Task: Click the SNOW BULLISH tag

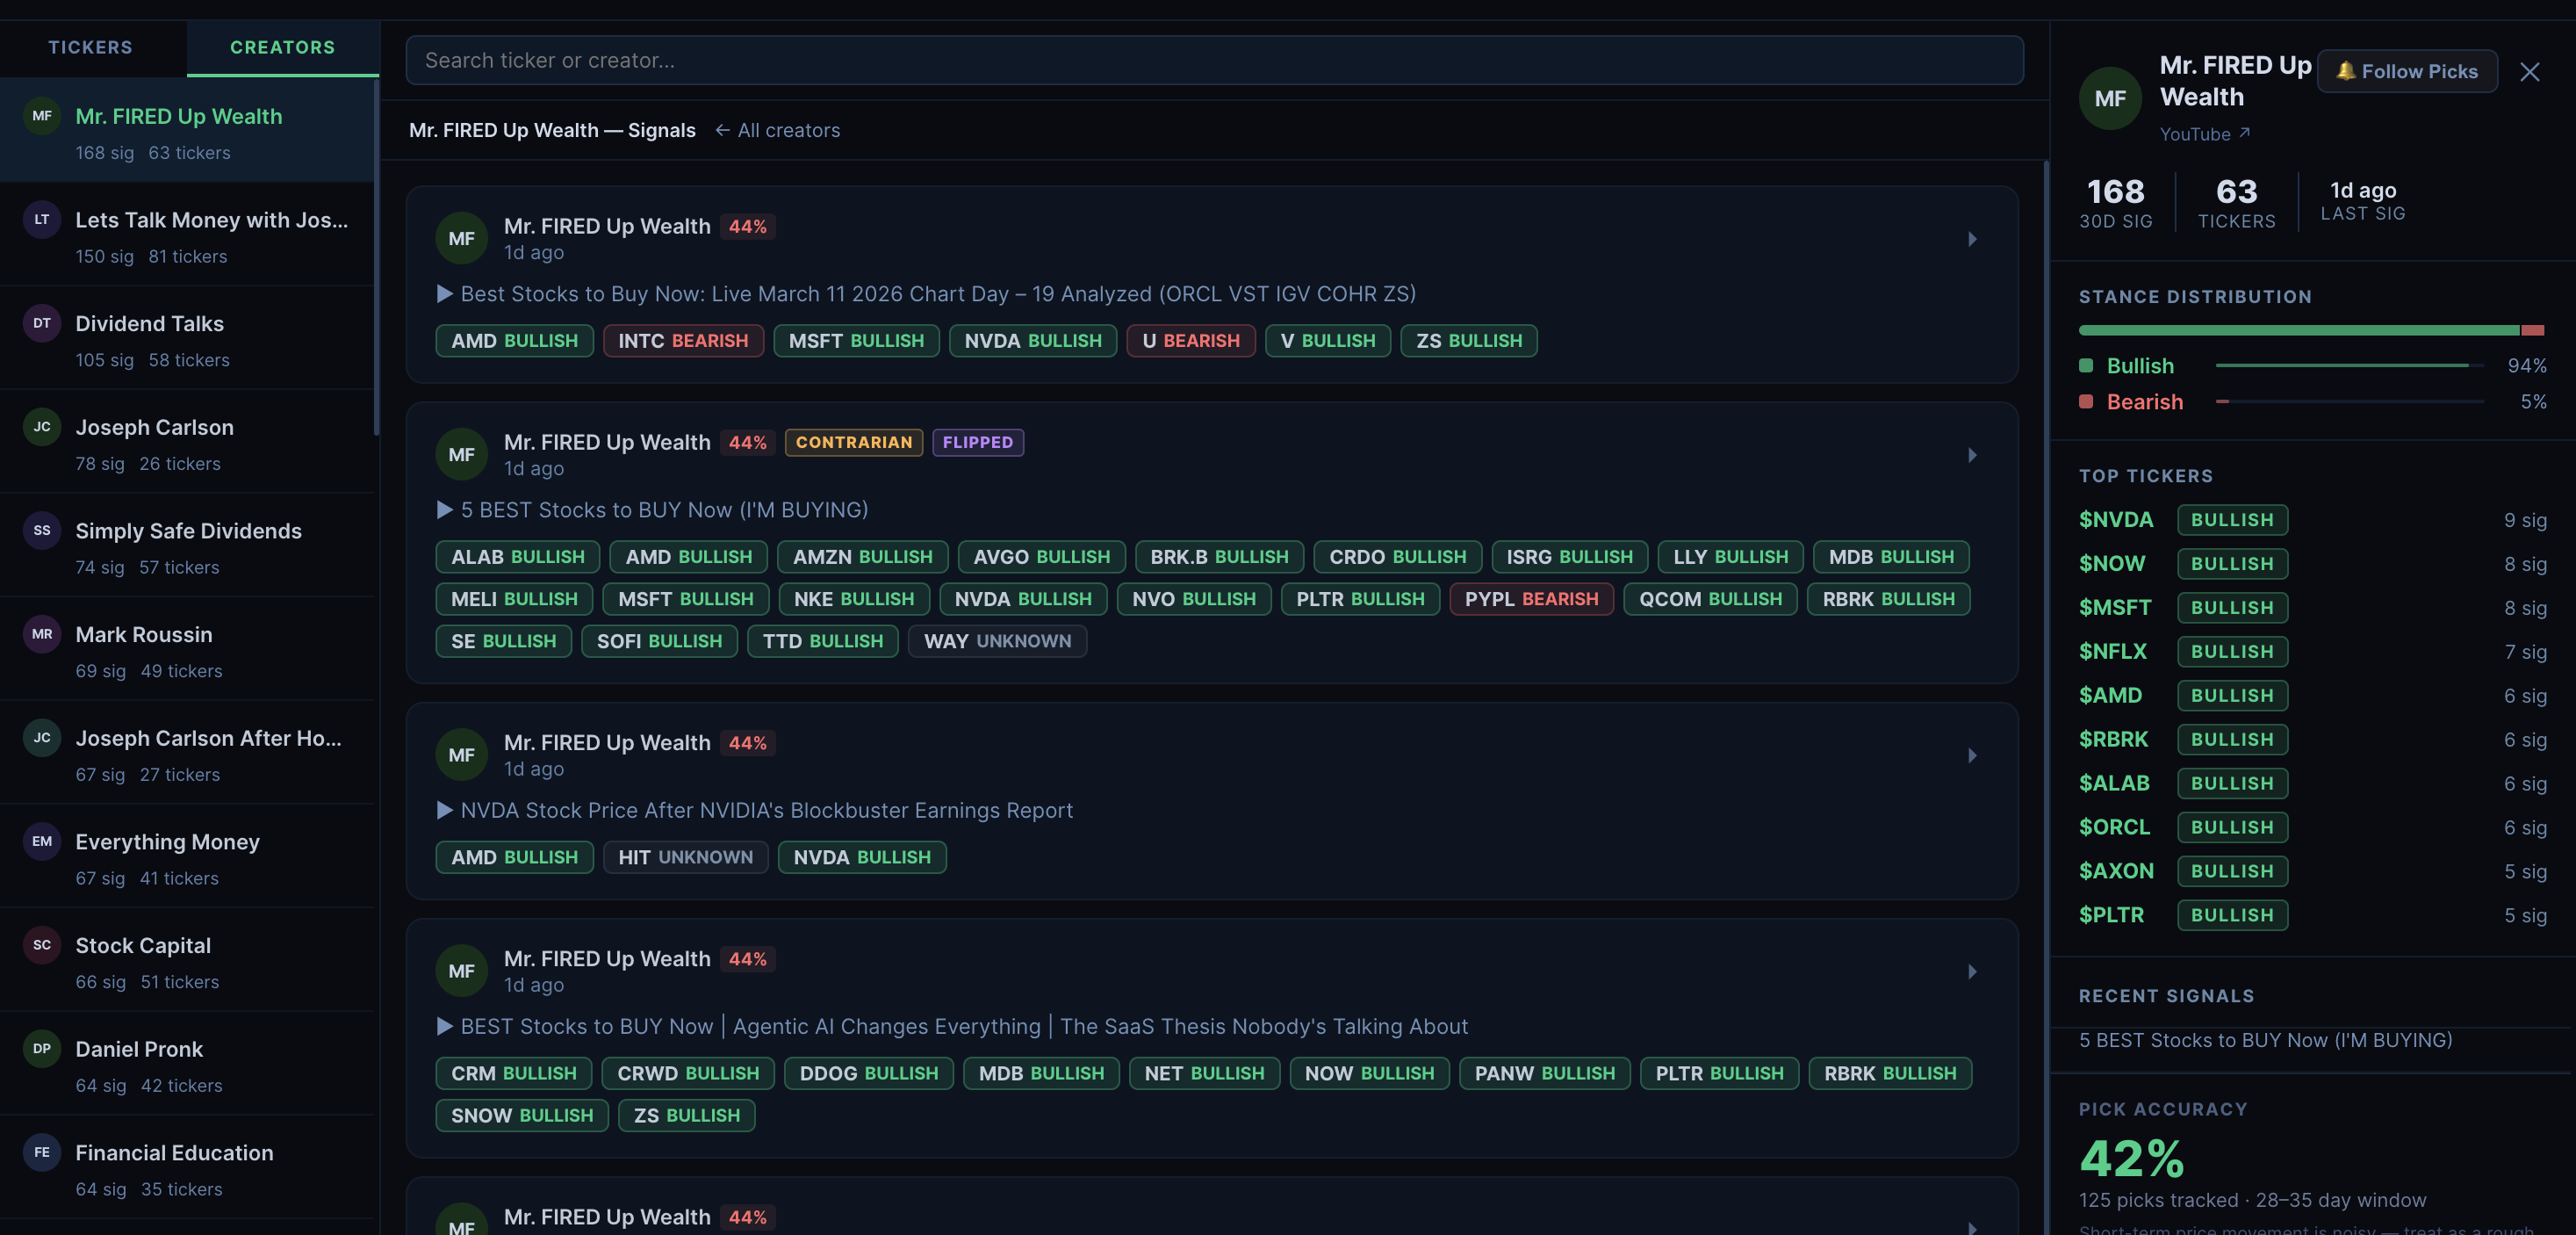Action: point(522,1116)
